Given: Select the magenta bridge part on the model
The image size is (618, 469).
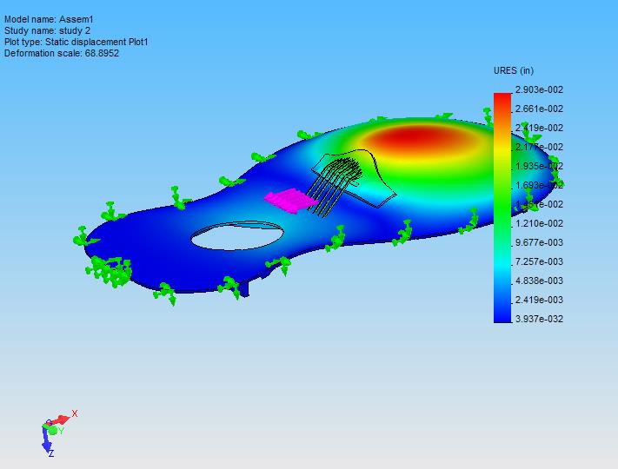Looking at the screenshot, I should pyautogui.click(x=291, y=201).
